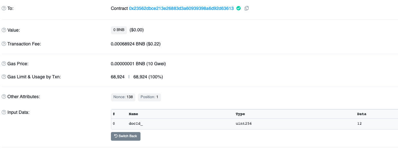
Task: Open help icon next to To:
Action: [4, 8]
